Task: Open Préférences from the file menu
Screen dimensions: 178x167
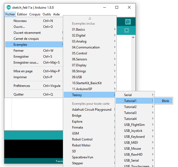Action: point(34,86)
